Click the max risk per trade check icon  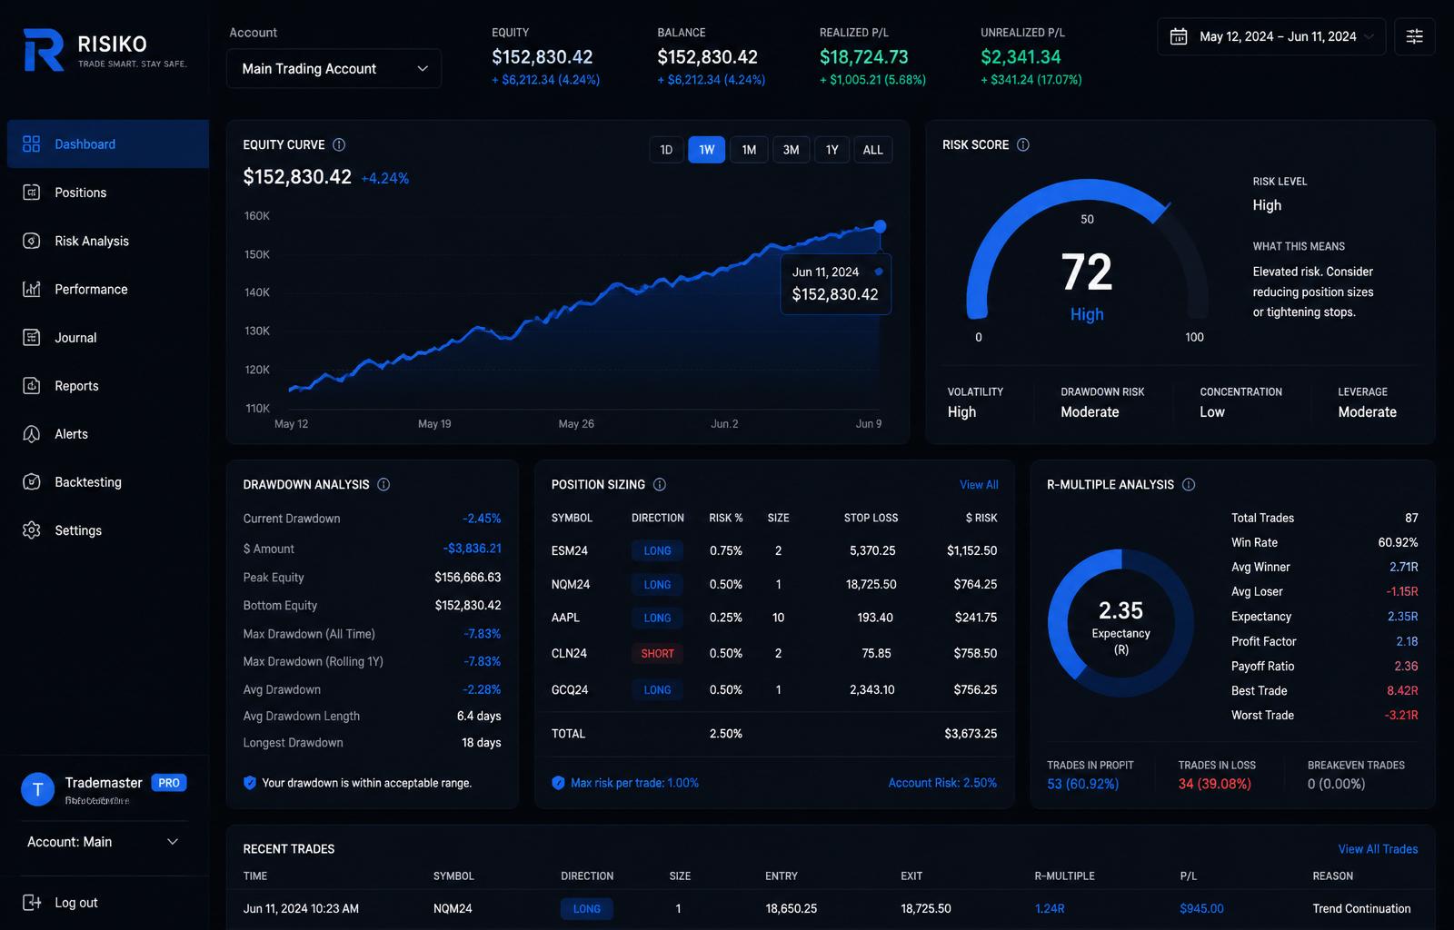(x=558, y=782)
